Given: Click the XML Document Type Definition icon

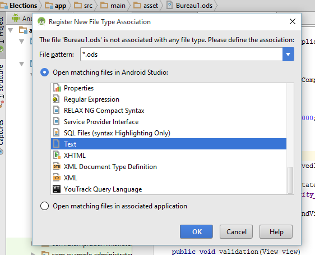Looking at the screenshot, I should (x=57, y=166).
